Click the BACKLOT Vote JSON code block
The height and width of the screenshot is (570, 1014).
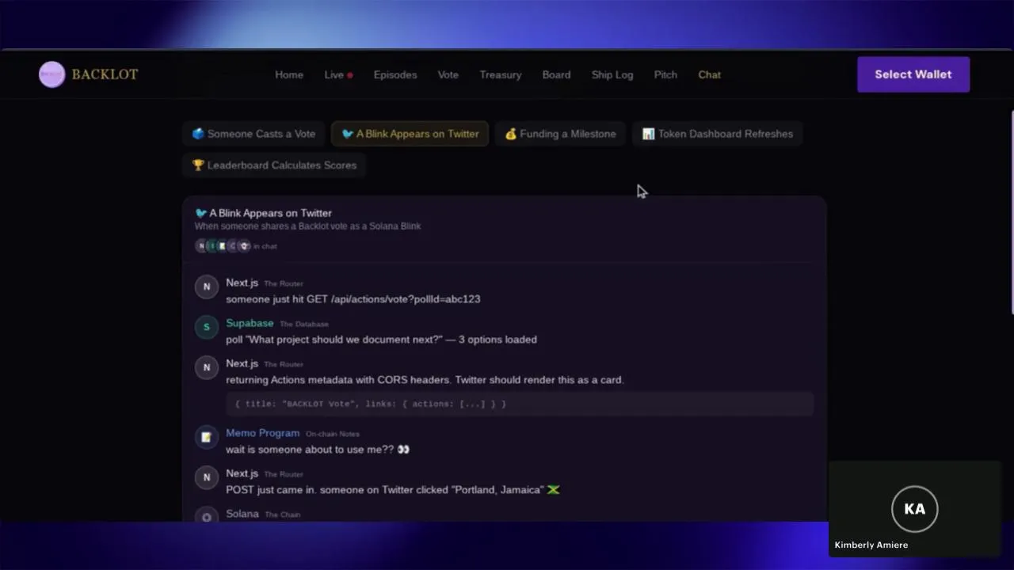[x=520, y=404]
